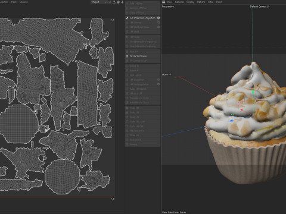Run the Set UVW from Projection command
The width and height of the screenshot is (286, 214).
[x=142, y=18]
